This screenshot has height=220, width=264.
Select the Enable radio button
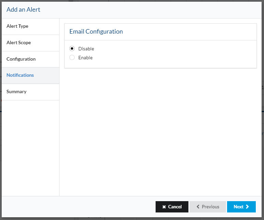pyautogui.click(x=72, y=58)
